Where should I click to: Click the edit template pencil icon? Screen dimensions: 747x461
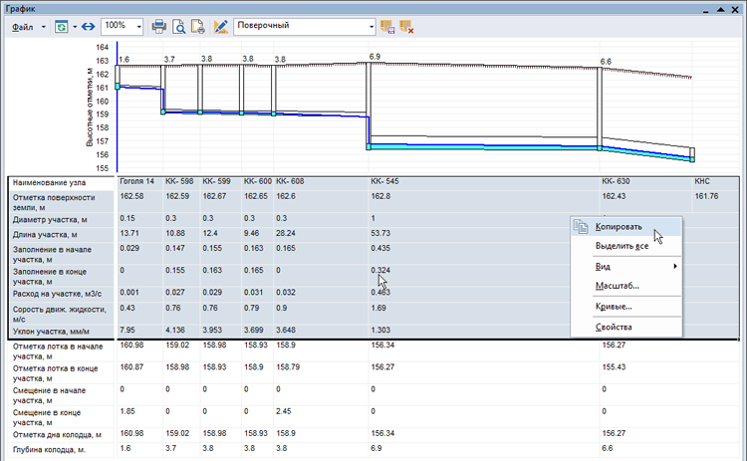coord(221,27)
